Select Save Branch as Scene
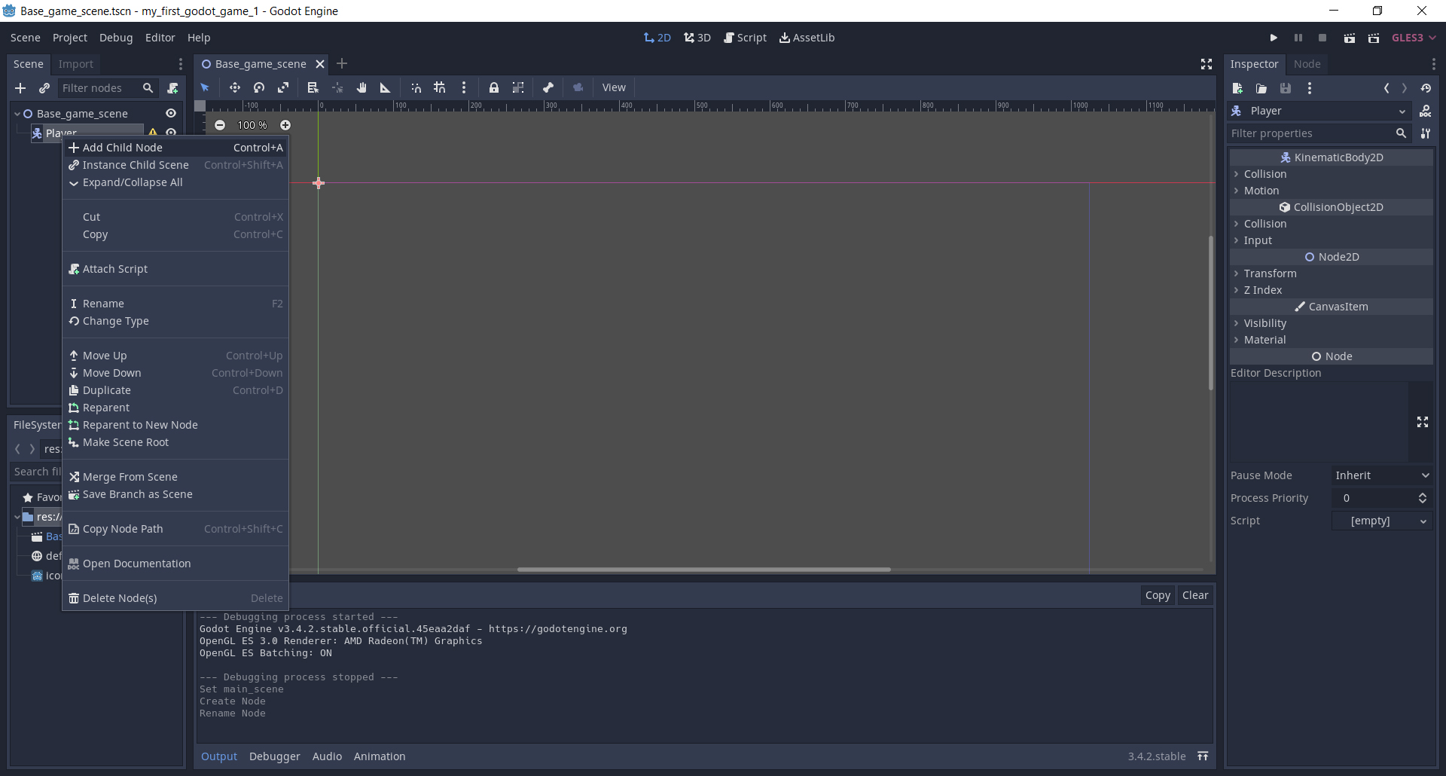 pos(175,494)
